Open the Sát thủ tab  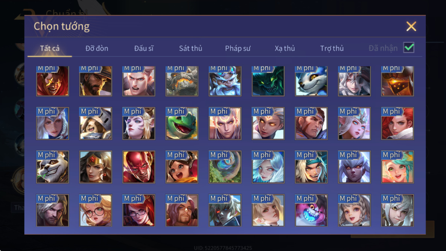click(190, 48)
